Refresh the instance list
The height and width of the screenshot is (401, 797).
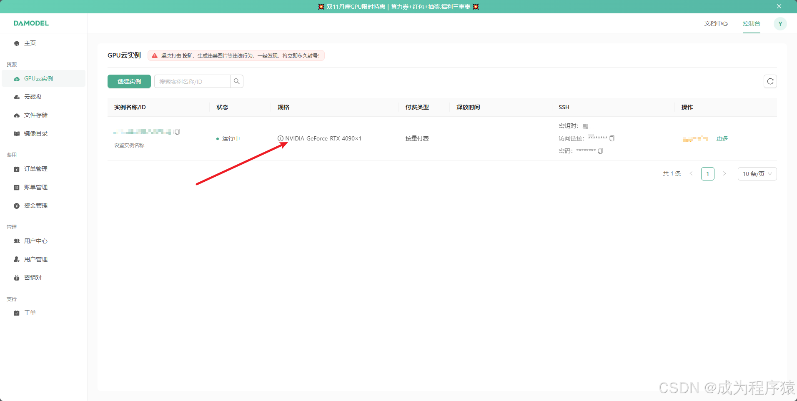coord(770,81)
